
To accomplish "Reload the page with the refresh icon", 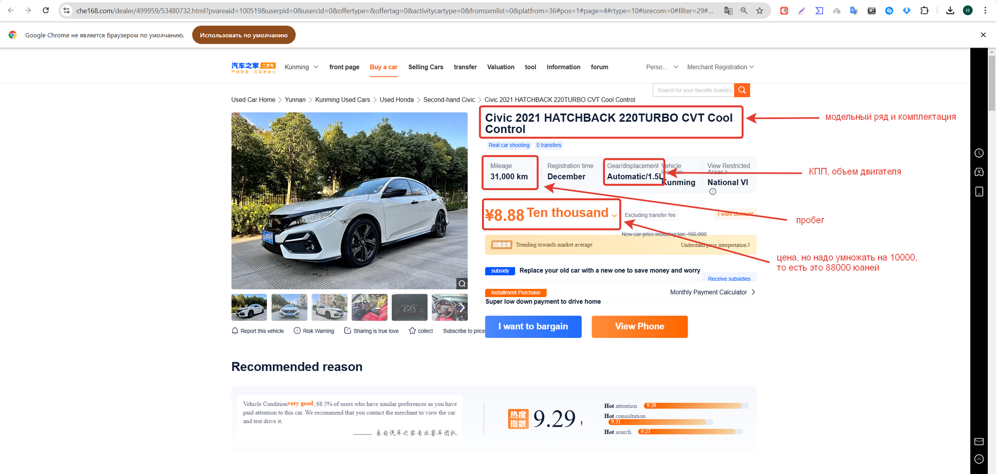I will coord(46,10).
